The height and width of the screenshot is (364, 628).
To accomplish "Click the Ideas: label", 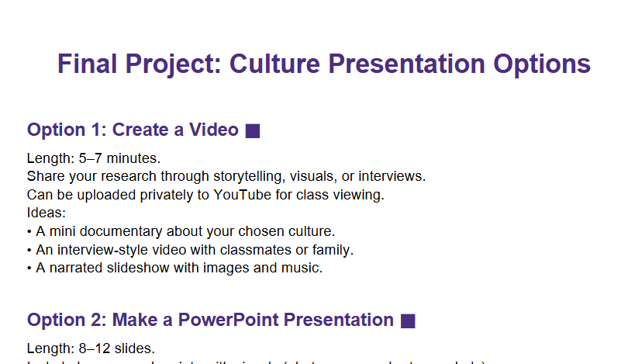I will pos(47,213).
